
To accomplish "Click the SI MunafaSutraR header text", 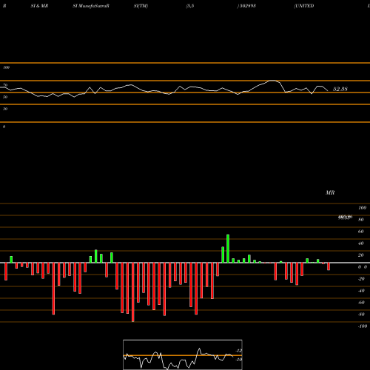I will click(x=91, y=6).
